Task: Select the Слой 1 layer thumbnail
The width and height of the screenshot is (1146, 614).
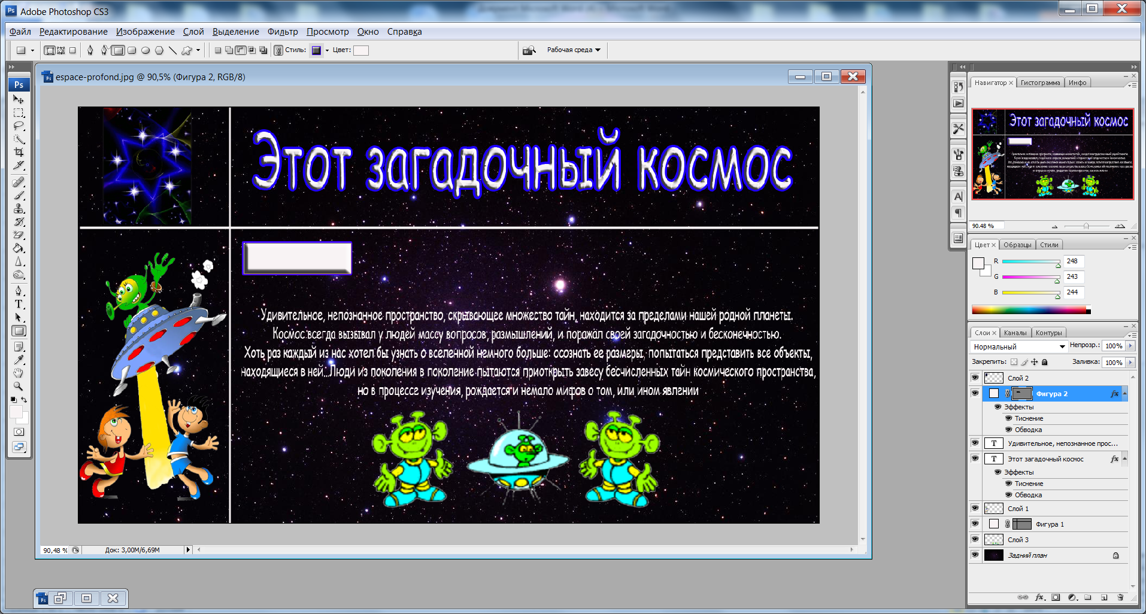Action: [994, 508]
